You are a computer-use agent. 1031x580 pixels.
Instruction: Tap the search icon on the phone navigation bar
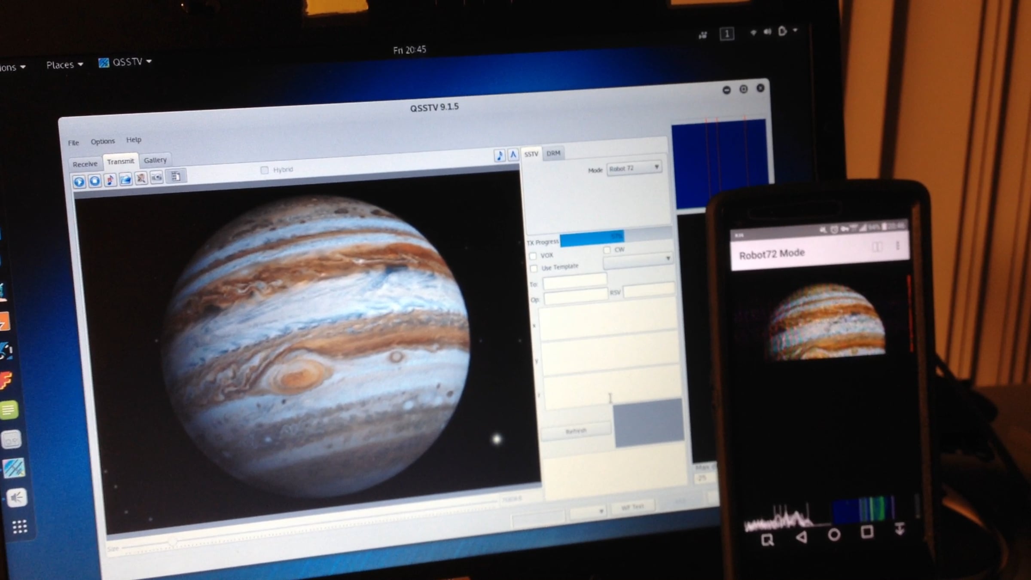click(767, 540)
